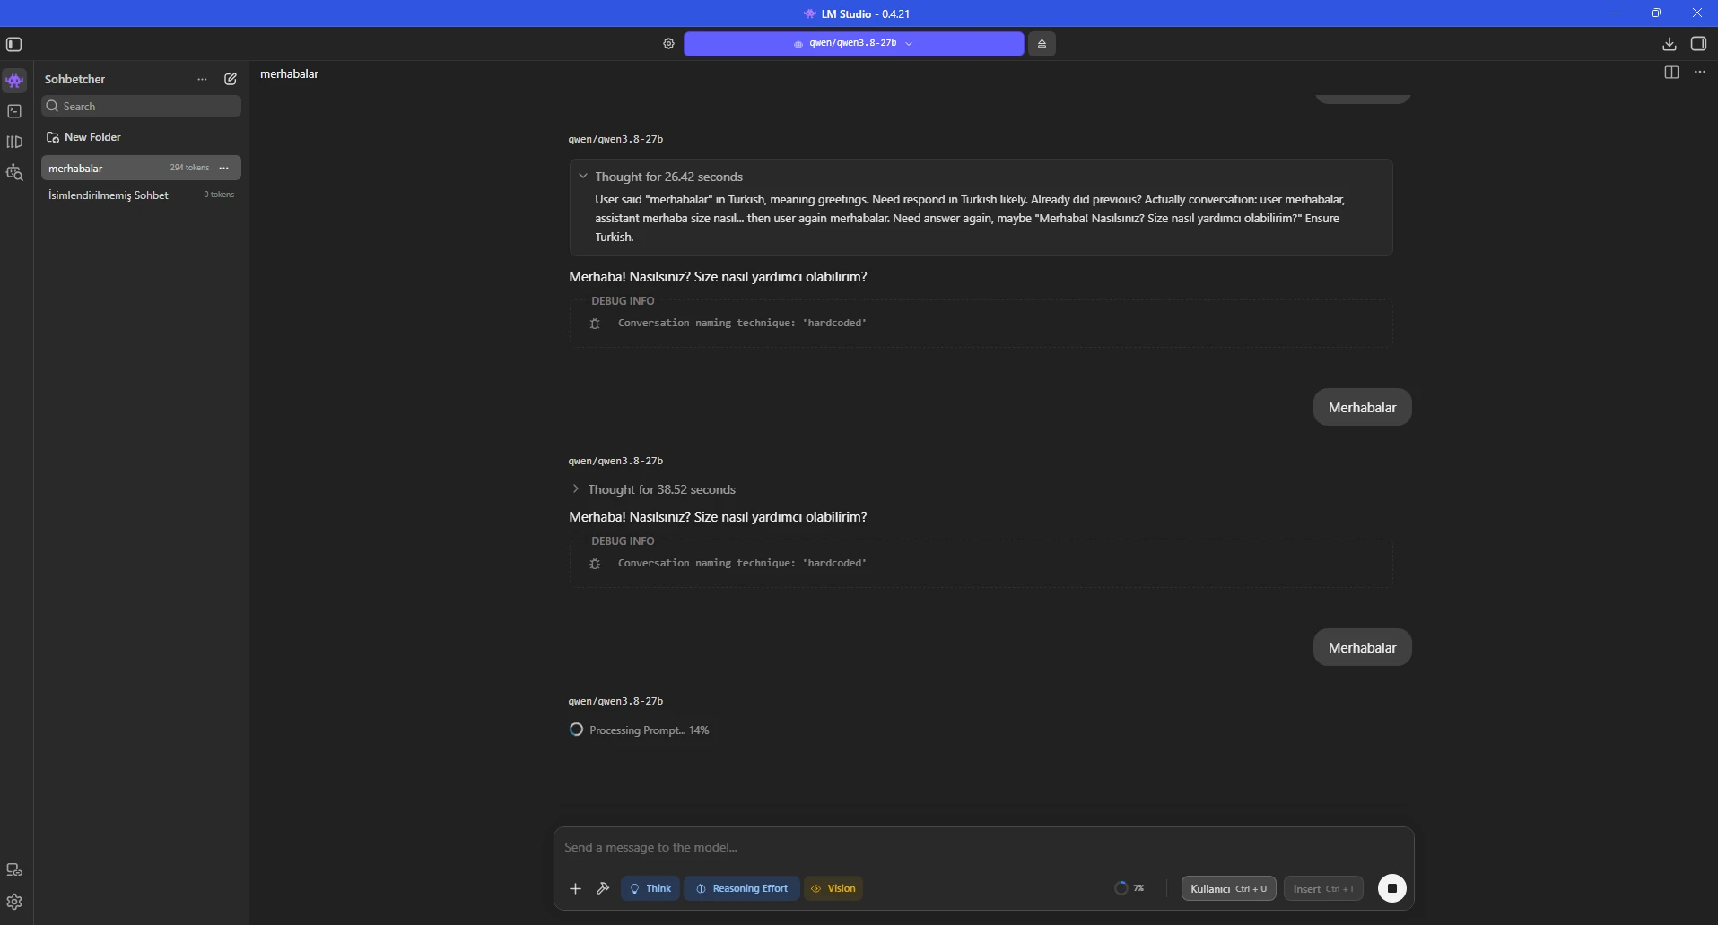Create a new chat with compose icon
The height and width of the screenshot is (925, 1718).
pyautogui.click(x=231, y=79)
